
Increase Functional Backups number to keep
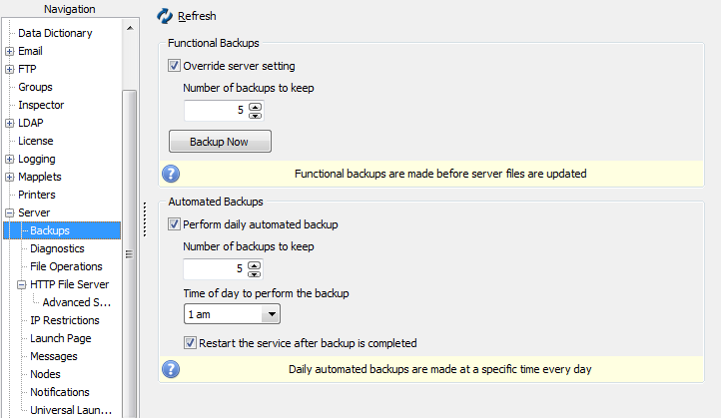coord(256,107)
